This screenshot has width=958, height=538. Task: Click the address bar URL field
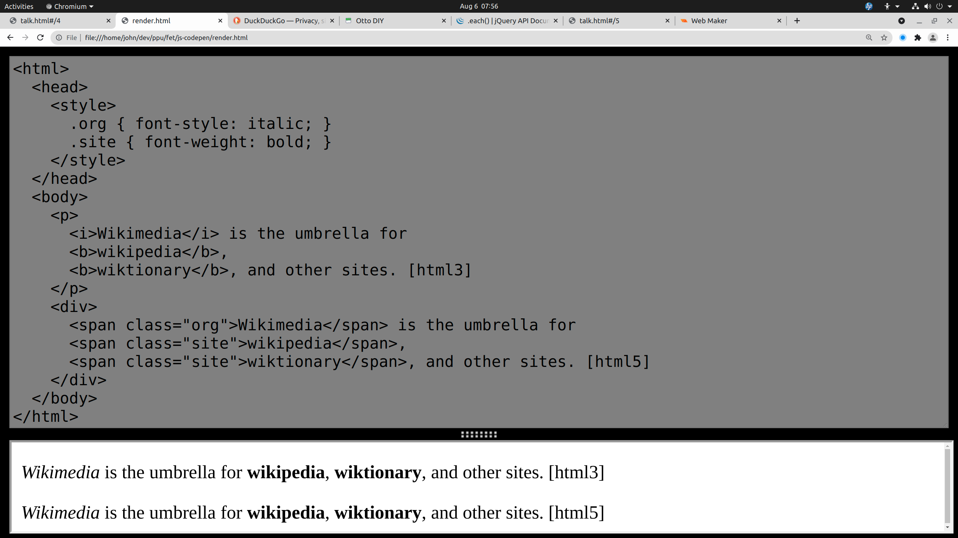coord(449,37)
